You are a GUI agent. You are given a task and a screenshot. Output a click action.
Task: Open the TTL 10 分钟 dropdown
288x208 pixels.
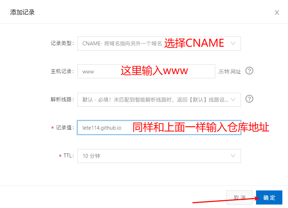point(159,156)
